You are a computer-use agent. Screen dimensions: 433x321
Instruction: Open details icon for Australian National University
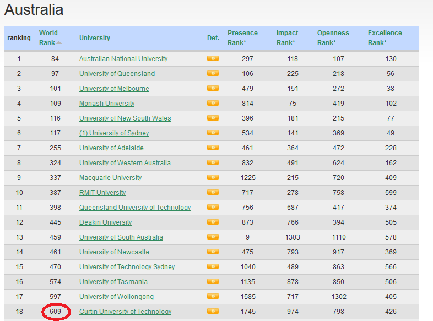pos(213,58)
